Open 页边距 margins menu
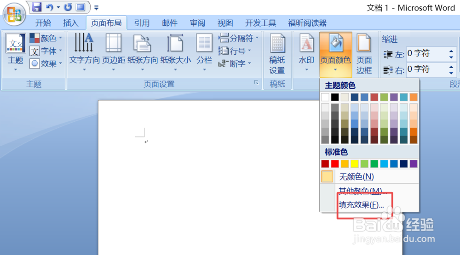Viewport: 460px width, 255px height. pos(114,52)
